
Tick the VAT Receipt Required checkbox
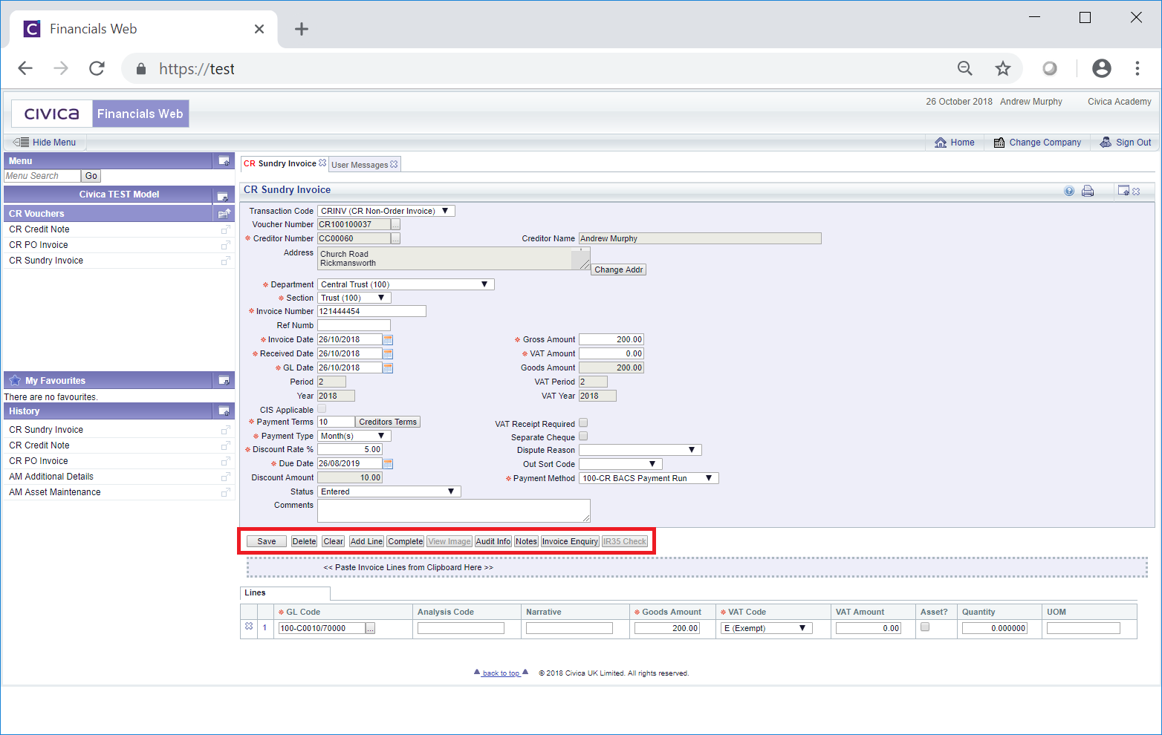click(583, 422)
